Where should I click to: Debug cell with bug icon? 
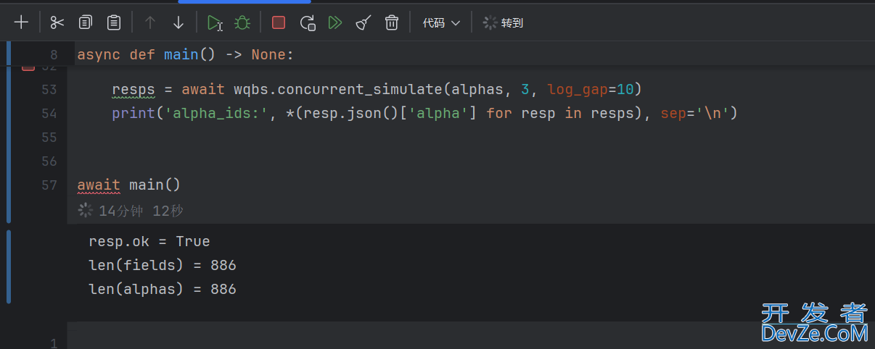tap(242, 22)
